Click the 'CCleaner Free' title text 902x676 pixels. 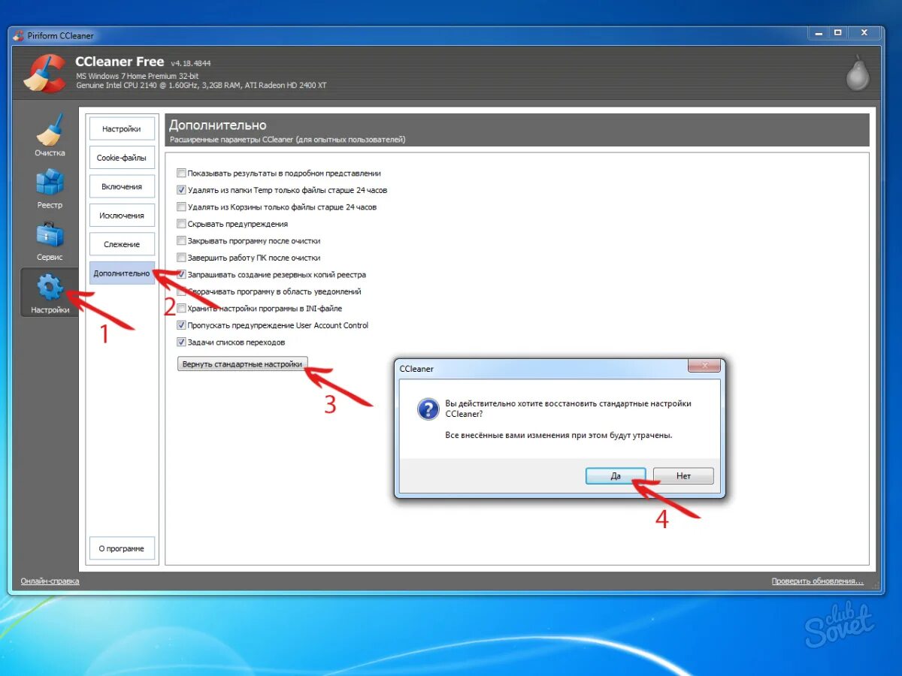pyautogui.click(x=120, y=62)
